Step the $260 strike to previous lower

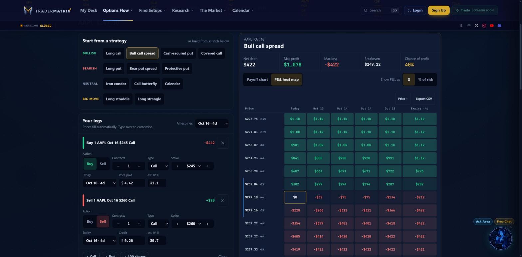click(x=177, y=224)
